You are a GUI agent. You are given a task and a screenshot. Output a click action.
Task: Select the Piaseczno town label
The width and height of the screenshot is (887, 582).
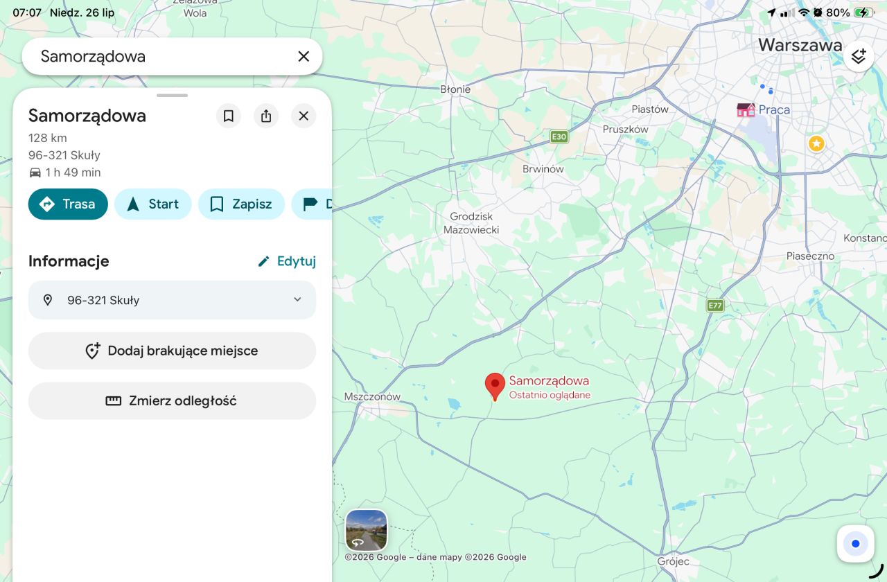pos(810,256)
